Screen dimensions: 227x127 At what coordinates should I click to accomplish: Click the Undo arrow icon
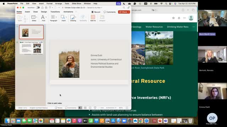click(50, 7)
